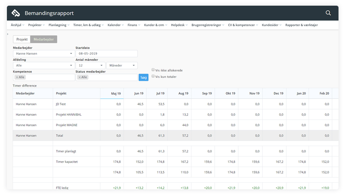Viewport: 345px width, 195px height.
Task: Click JD Test Jul 19 value 53,5
Action: pos(161,104)
